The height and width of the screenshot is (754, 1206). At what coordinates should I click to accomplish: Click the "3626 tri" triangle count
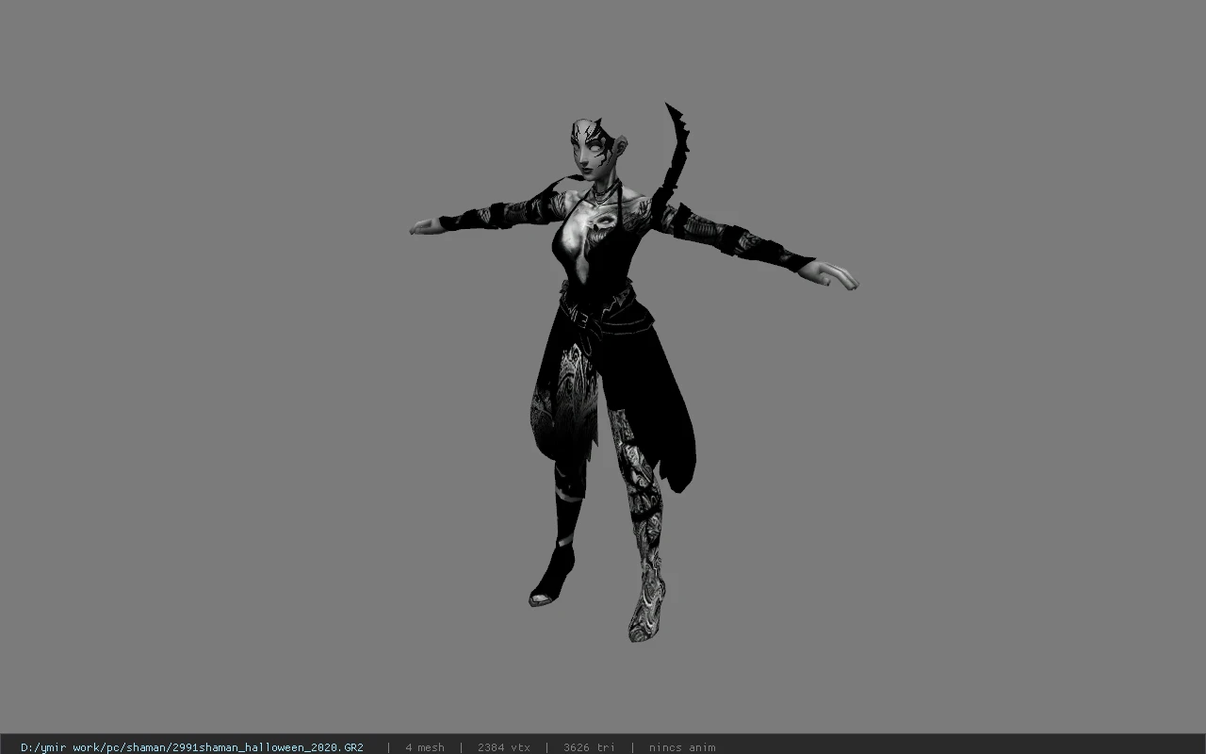click(589, 747)
